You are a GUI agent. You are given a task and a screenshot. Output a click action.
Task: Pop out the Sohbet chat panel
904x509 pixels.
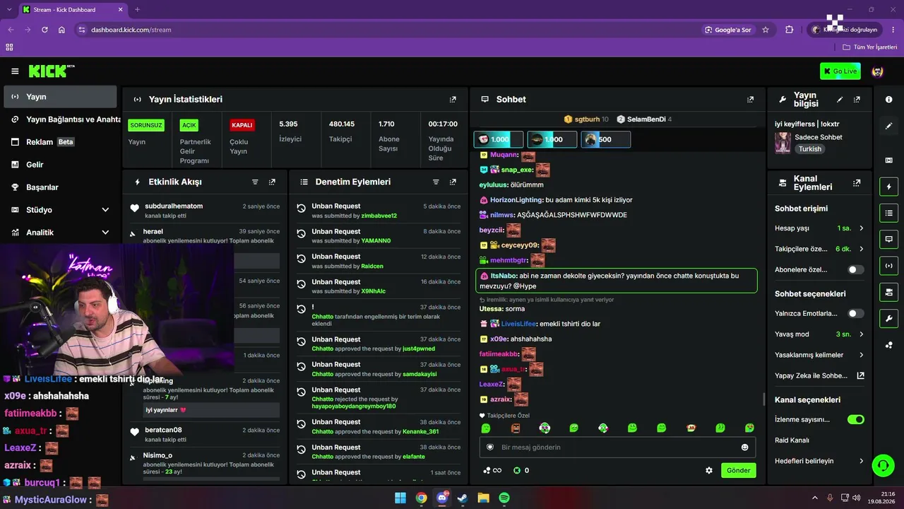tap(750, 100)
